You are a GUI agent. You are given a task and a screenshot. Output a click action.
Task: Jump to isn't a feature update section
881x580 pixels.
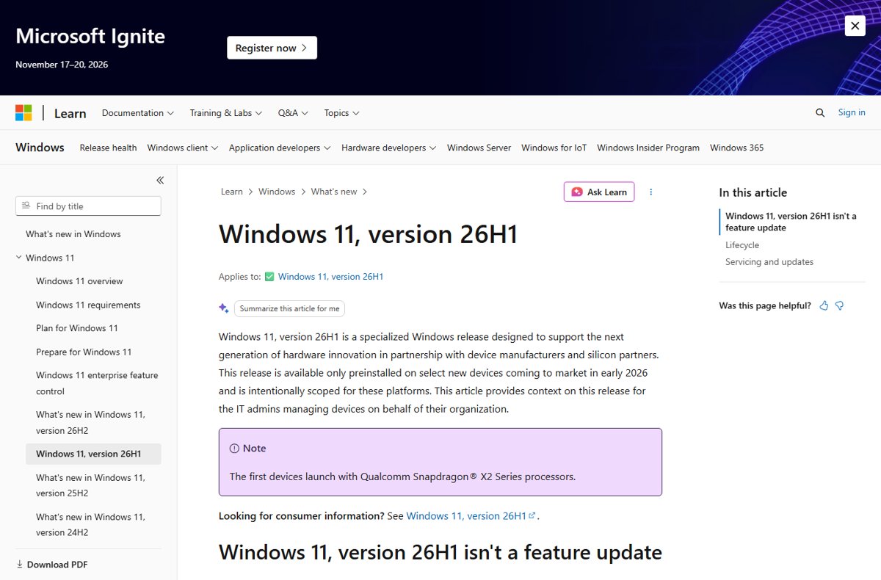click(x=791, y=222)
